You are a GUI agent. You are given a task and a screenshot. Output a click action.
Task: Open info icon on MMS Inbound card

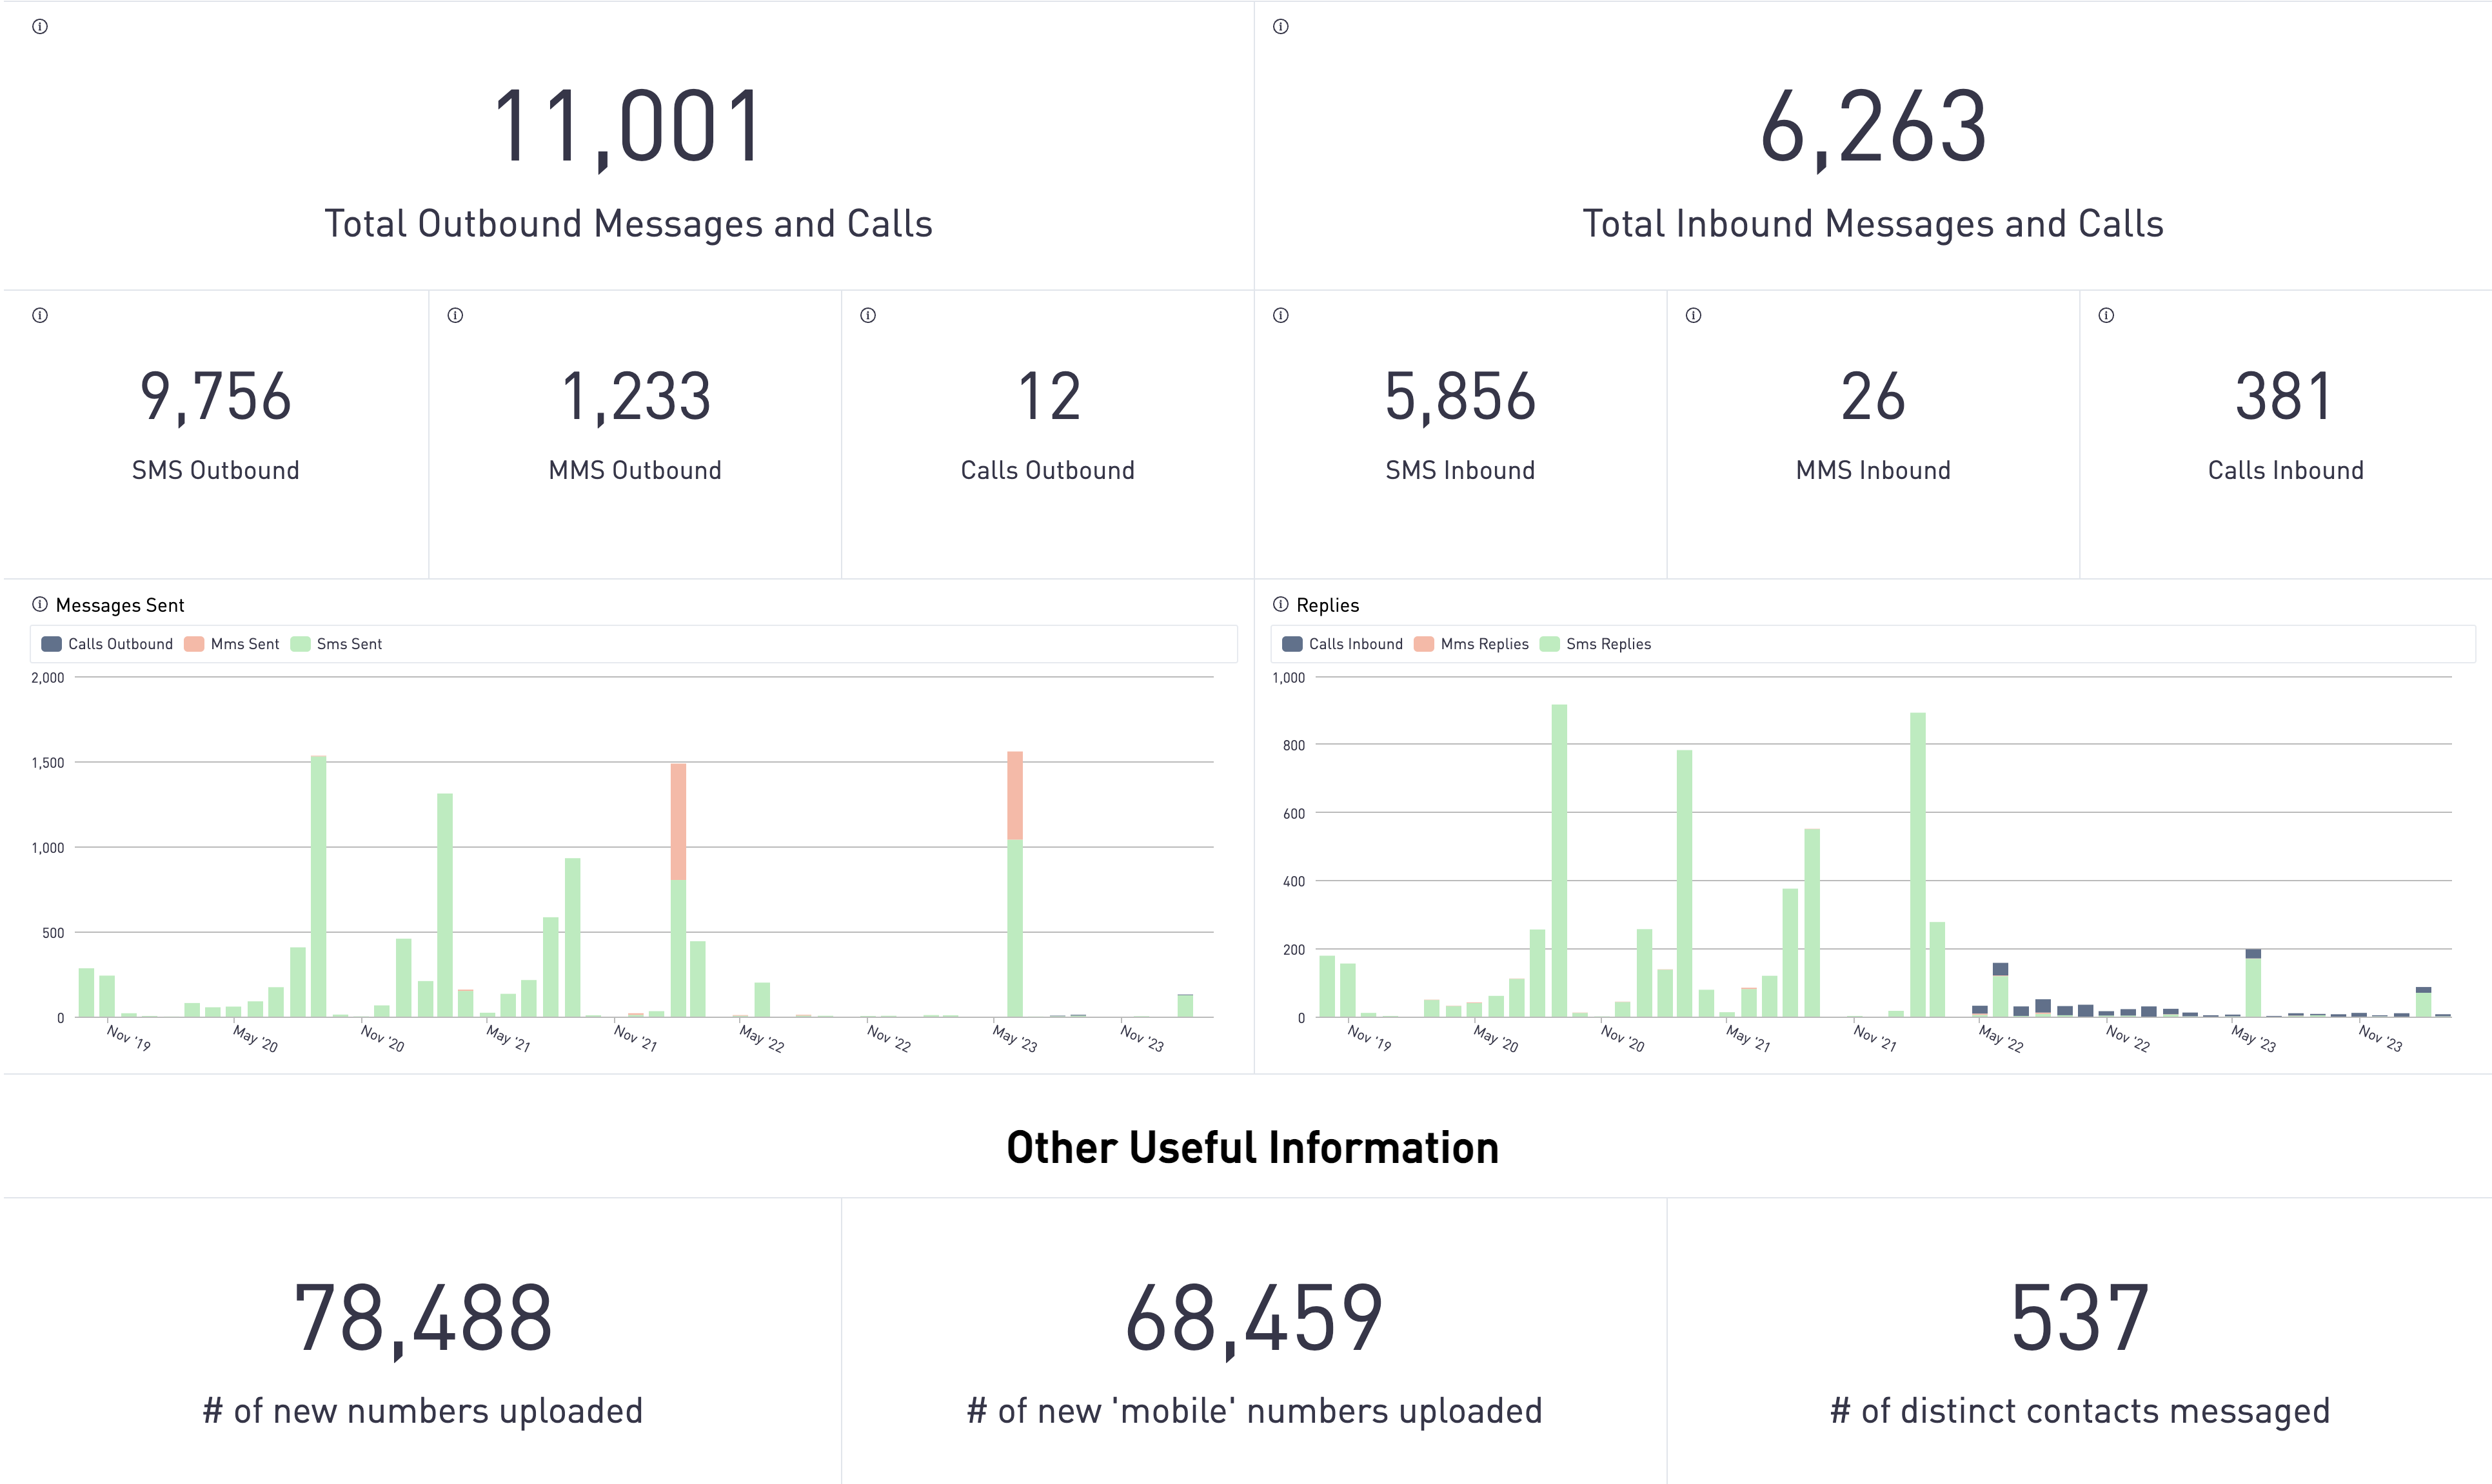[1694, 316]
